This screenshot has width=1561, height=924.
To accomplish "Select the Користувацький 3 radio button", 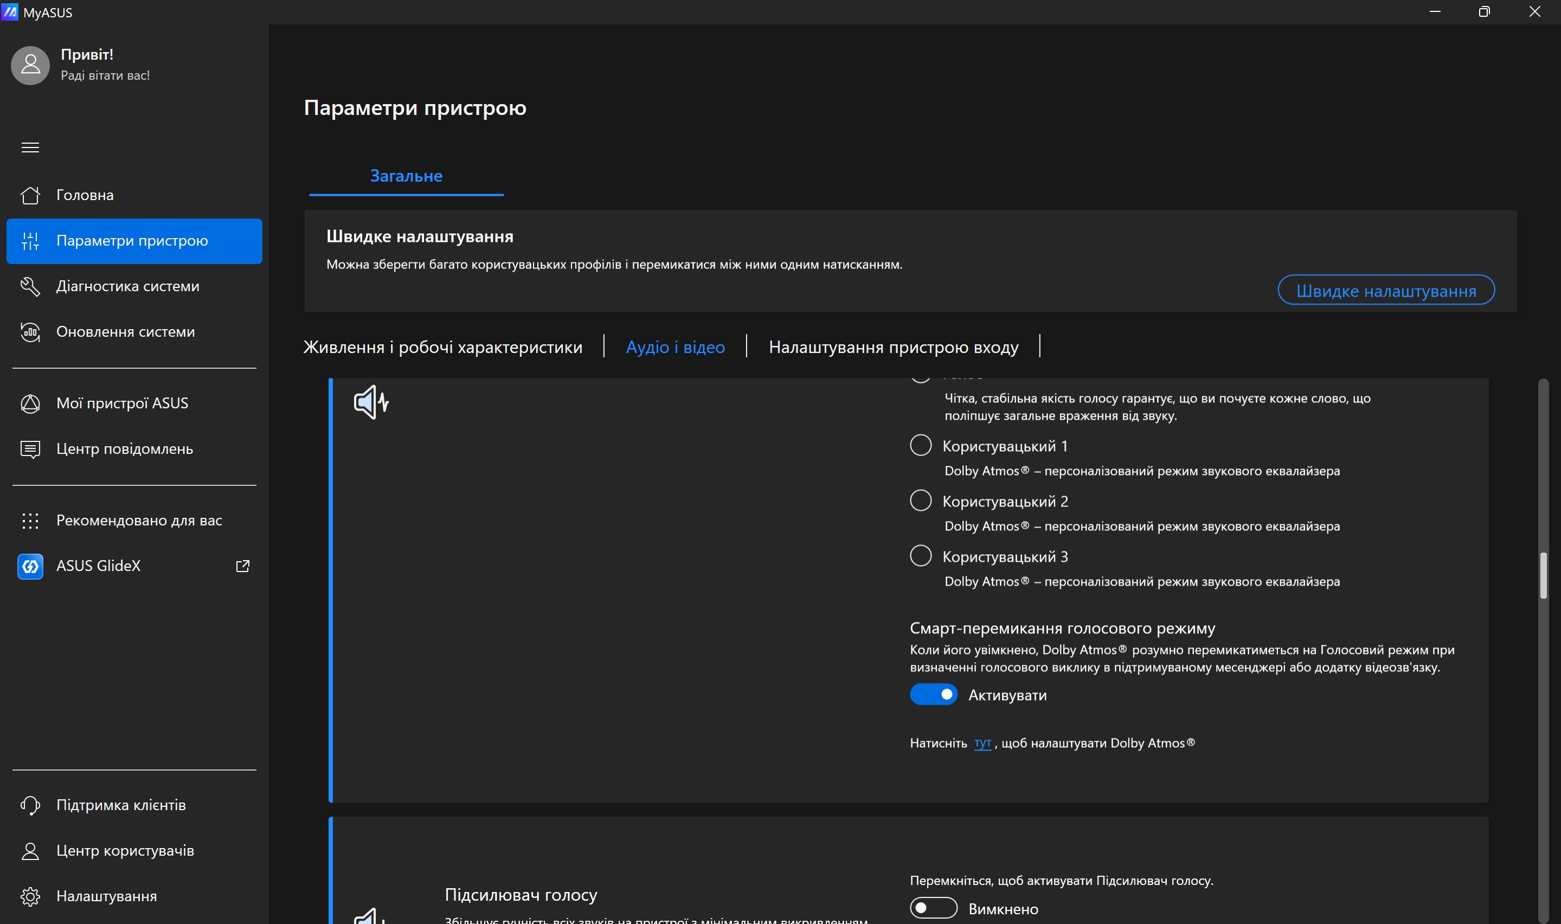I will pyautogui.click(x=921, y=555).
